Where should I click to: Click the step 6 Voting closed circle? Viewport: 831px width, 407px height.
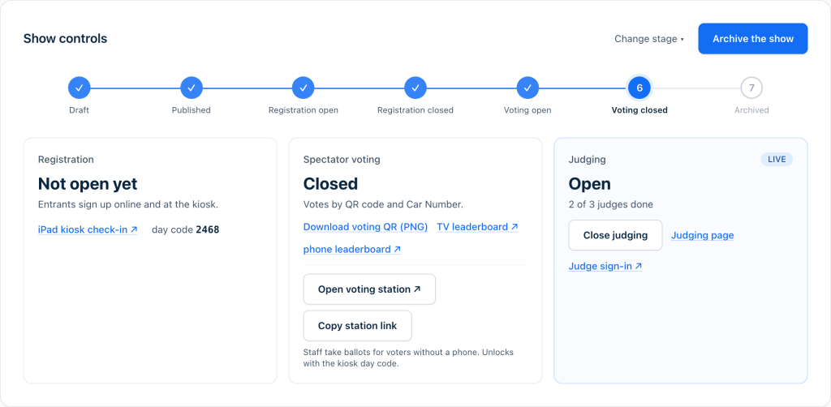pos(639,88)
